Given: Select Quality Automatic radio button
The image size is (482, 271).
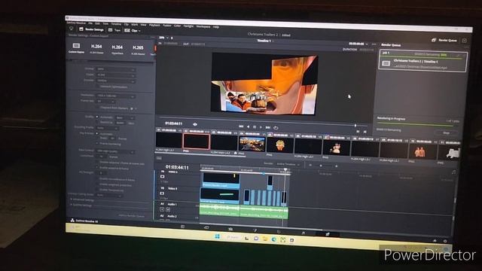Looking at the screenshot, I should [97, 117].
